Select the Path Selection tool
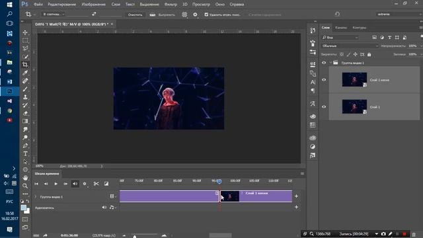Image resolution: width=423 pixels, height=238 pixels. (25, 161)
